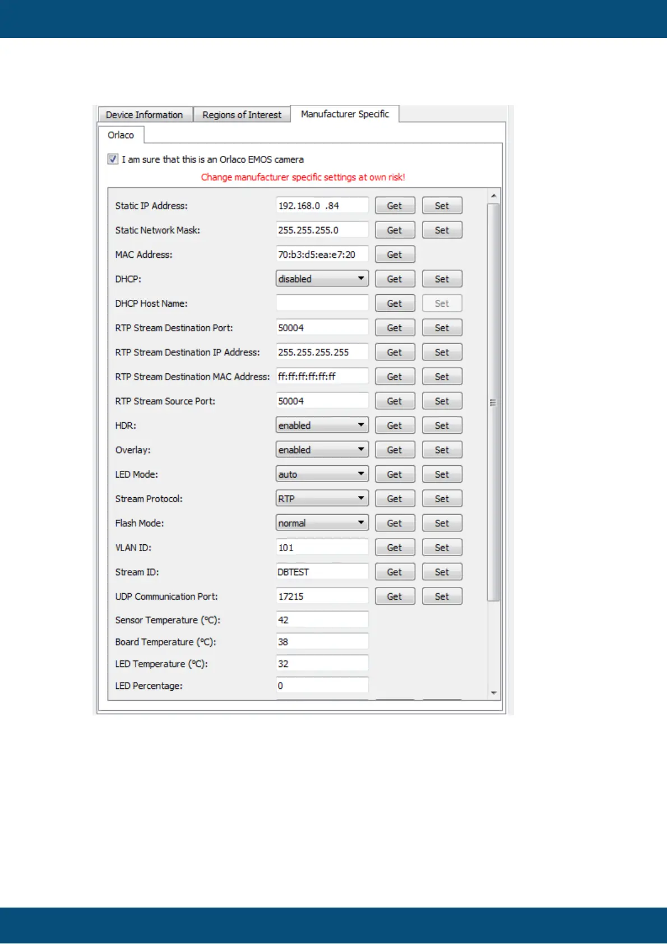Click Get for LED Mode
The image size is (667, 944).
click(395, 474)
